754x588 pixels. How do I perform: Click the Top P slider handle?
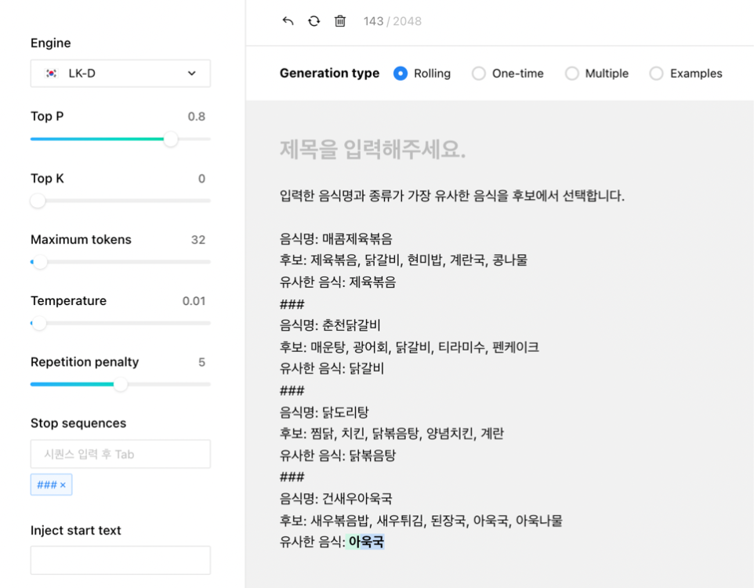tap(170, 140)
